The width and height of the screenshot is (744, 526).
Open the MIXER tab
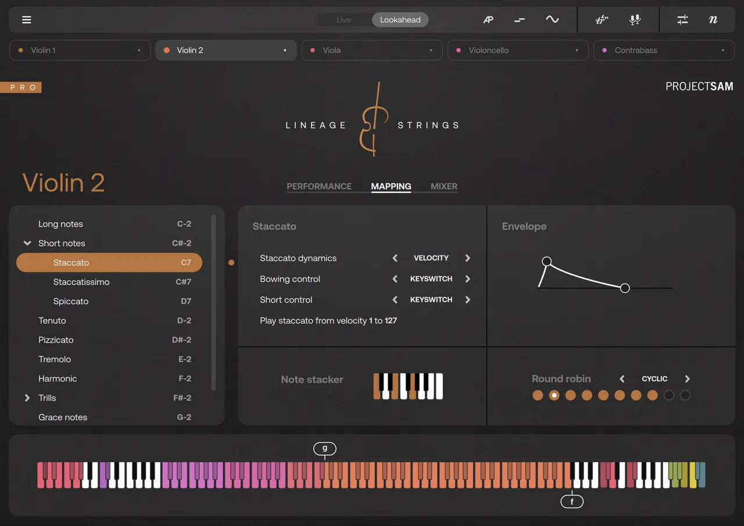444,186
